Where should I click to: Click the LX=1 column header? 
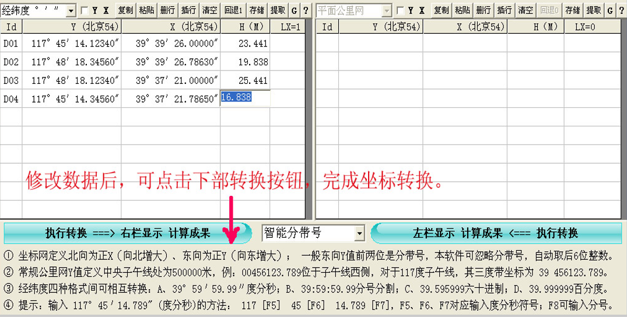point(288,27)
